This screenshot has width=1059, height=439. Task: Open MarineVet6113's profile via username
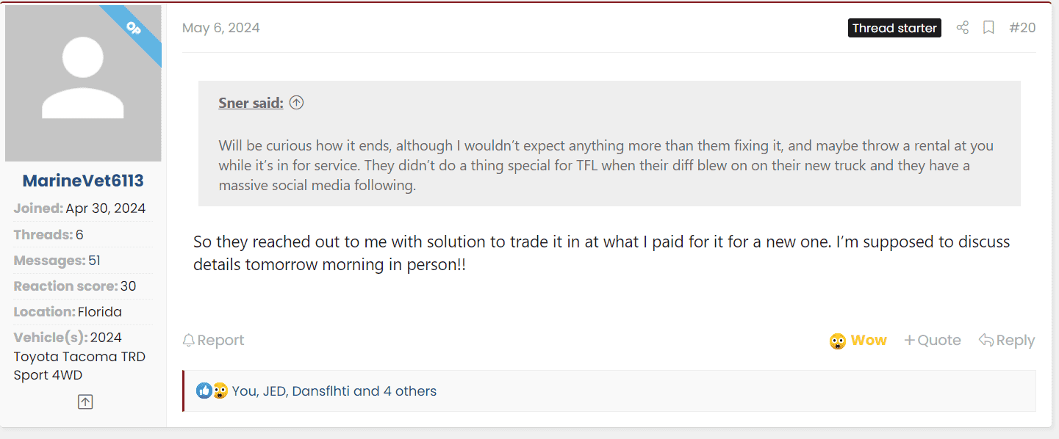pos(83,181)
